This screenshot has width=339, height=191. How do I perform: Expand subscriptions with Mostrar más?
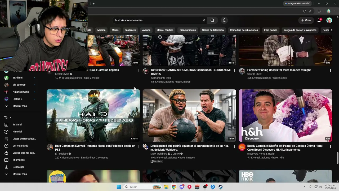point(20,106)
